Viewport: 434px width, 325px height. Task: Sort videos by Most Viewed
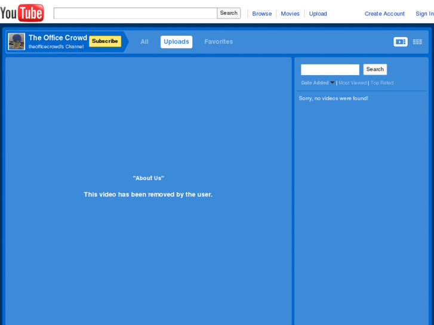tap(352, 83)
